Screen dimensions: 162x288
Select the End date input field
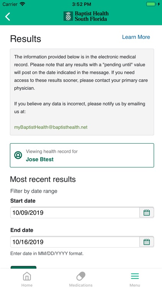click(75, 242)
